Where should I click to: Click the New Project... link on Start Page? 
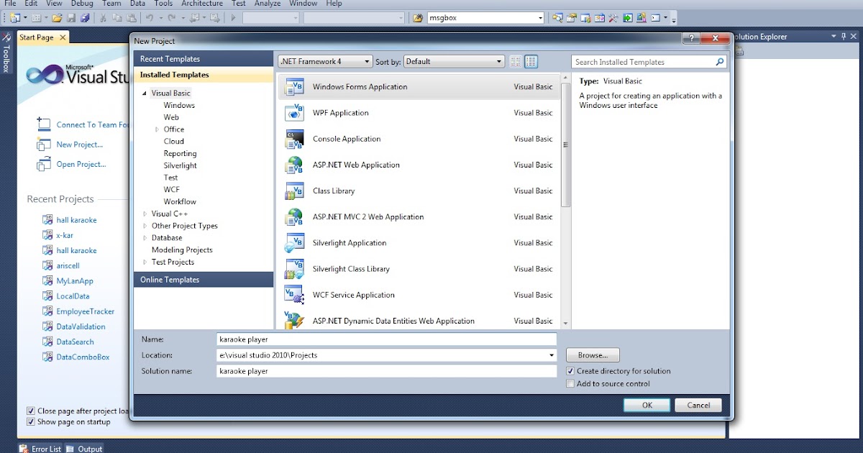tap(80, 145)
